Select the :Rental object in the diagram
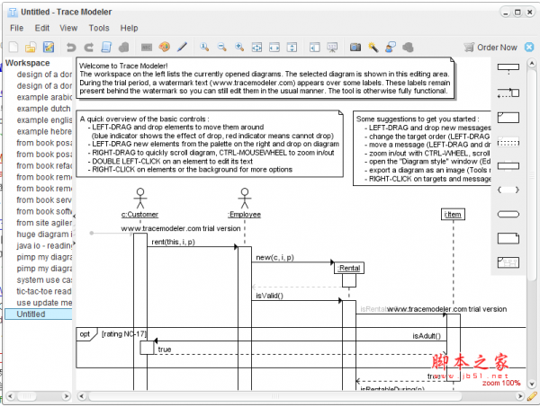Viewport: 540px width, 407px height. 349,267
